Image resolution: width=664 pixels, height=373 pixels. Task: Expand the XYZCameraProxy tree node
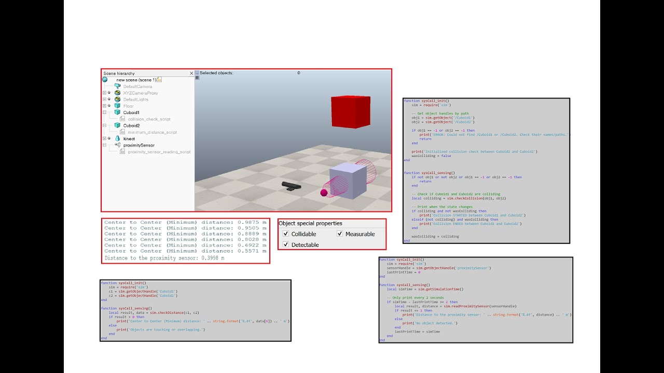[104, 93]
